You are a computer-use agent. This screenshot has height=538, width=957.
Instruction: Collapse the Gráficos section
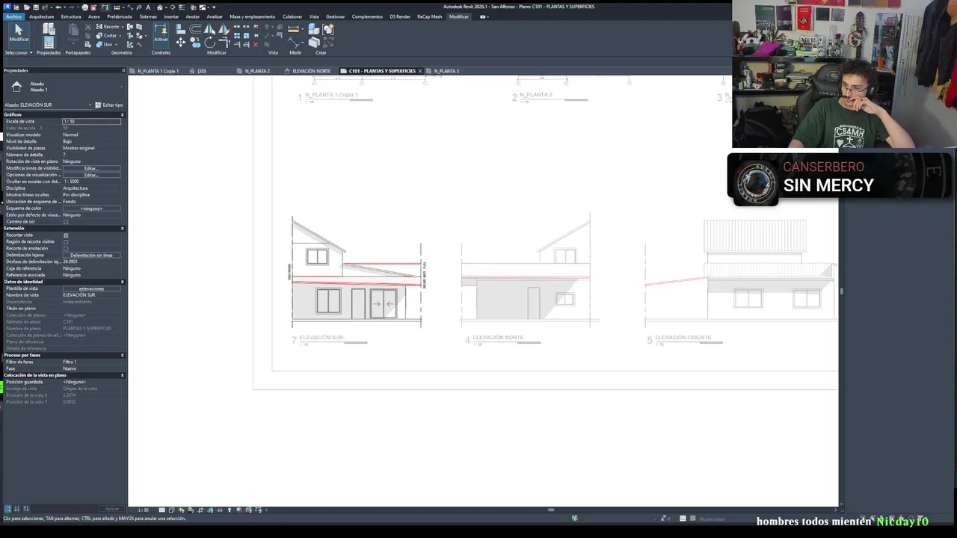tap(122, 114)
